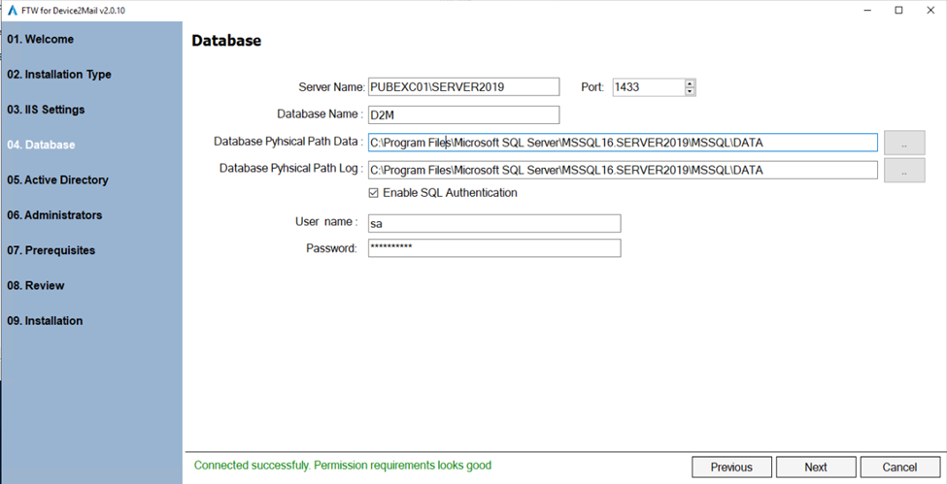Click the Next button
This screenshot has width=947, height=484.
[816, 467]
